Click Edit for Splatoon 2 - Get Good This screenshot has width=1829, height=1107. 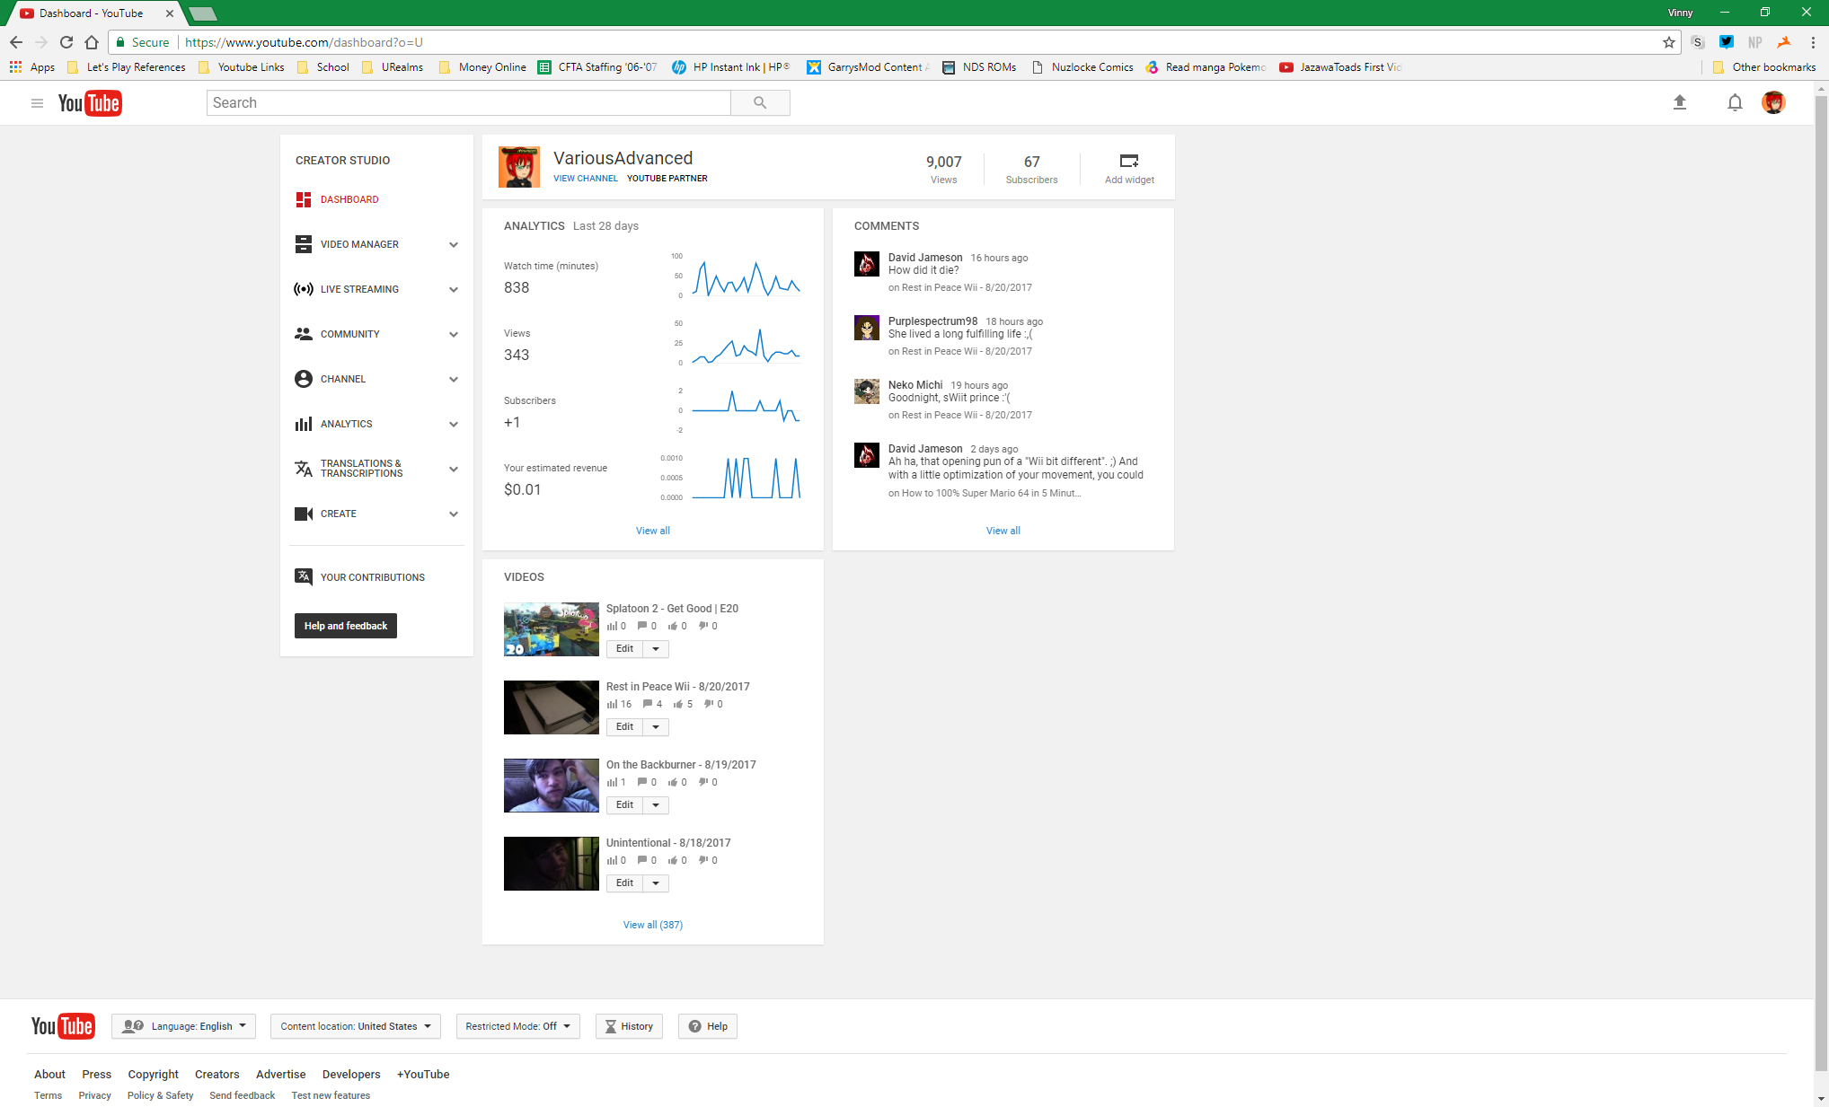click(625, 649)
